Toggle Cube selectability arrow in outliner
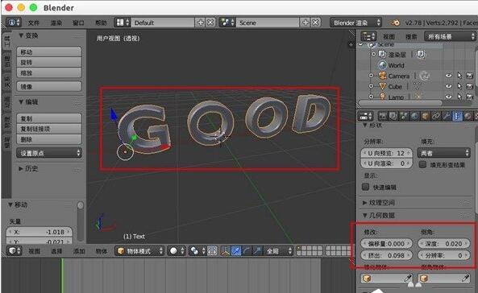 [x=459, y=86]
